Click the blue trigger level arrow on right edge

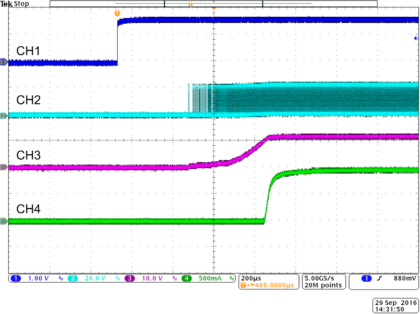pyautogui.click(x=415, y=38)
